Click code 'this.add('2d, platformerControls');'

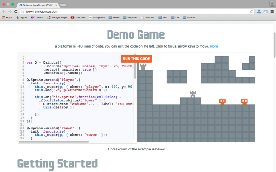71,90
